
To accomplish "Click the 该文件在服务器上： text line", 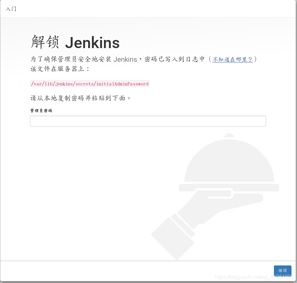I will pyautogui.click(x=60, y=69).
